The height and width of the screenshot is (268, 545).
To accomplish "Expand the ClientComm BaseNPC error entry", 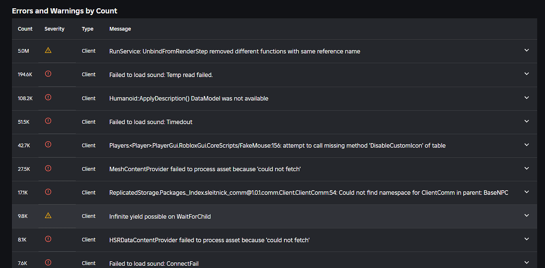I will [526, 192].
